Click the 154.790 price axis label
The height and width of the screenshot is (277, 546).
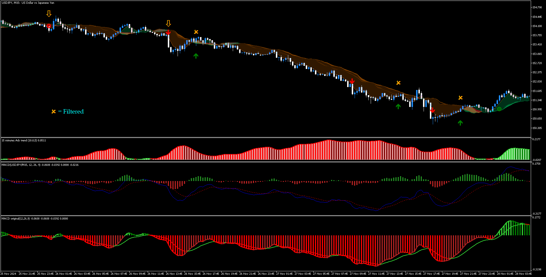(537, 7)
